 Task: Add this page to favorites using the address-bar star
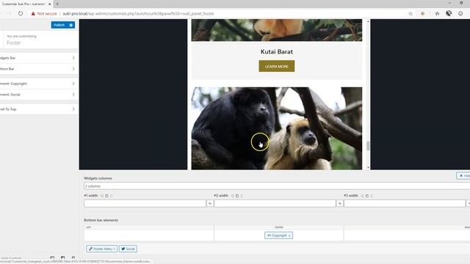[411, 13]
